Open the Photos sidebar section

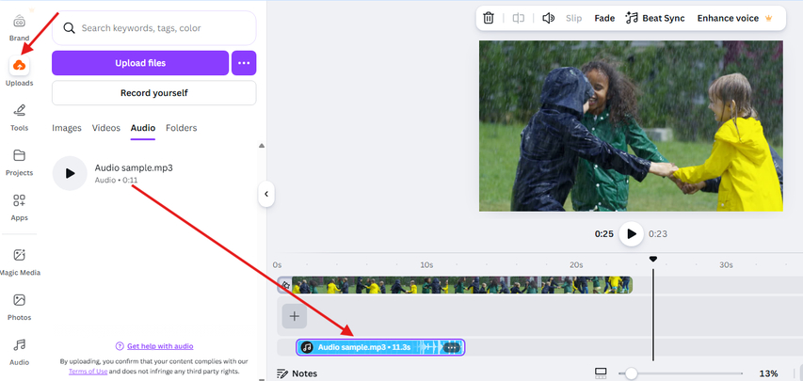20,307
